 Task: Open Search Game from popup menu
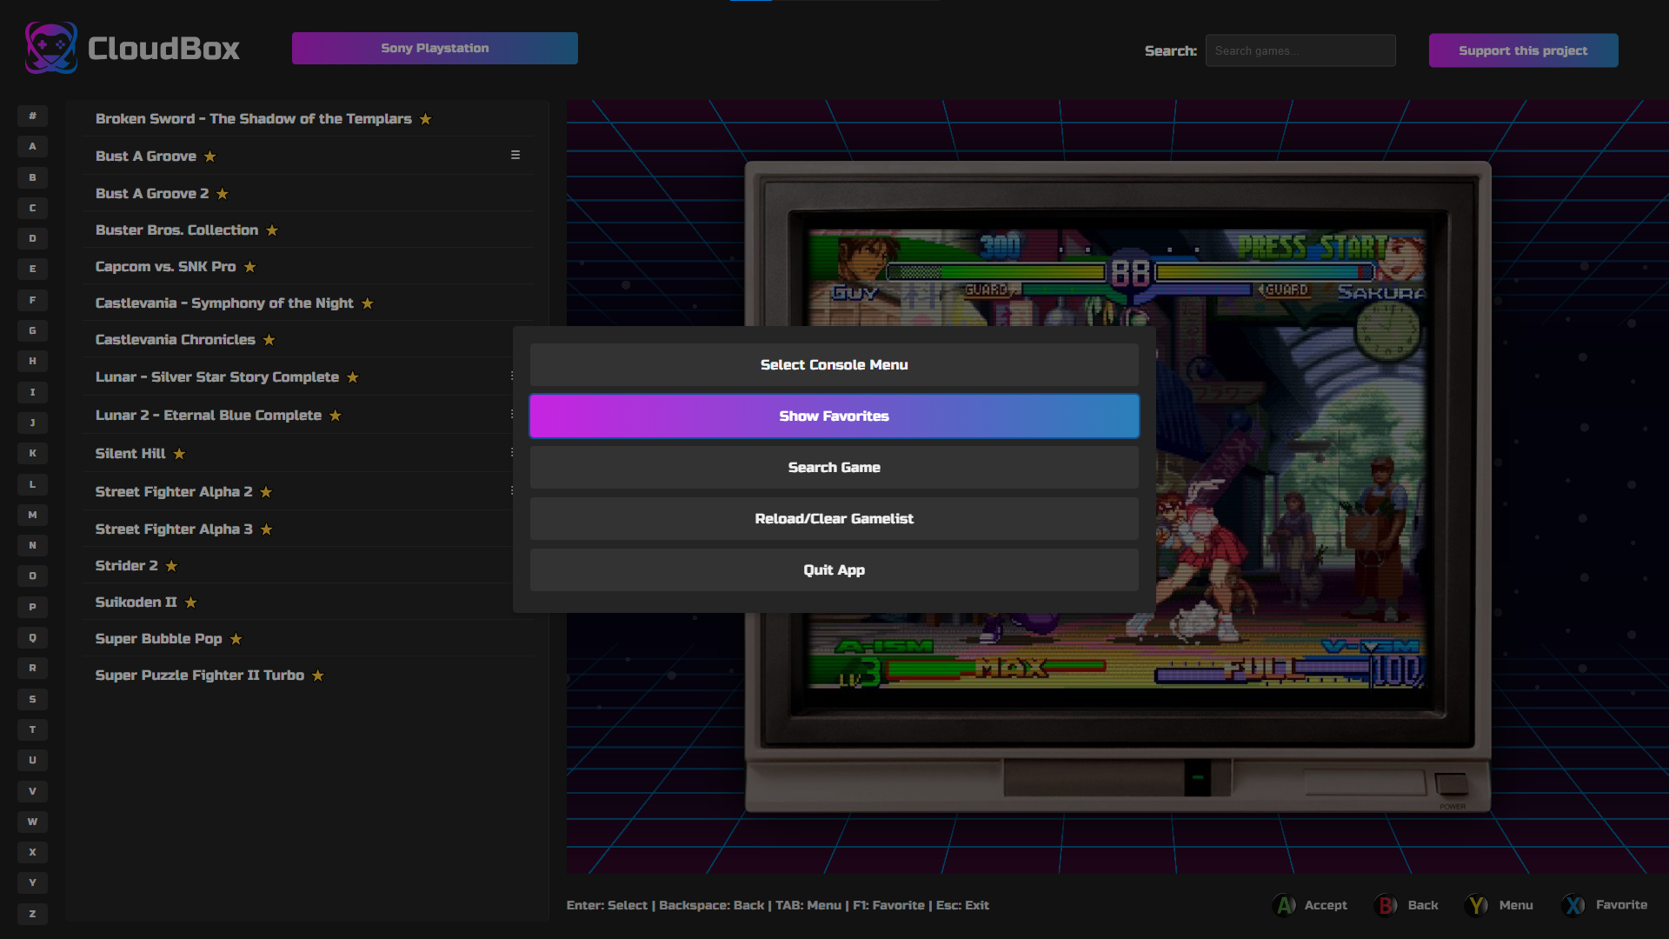point(834,467)
